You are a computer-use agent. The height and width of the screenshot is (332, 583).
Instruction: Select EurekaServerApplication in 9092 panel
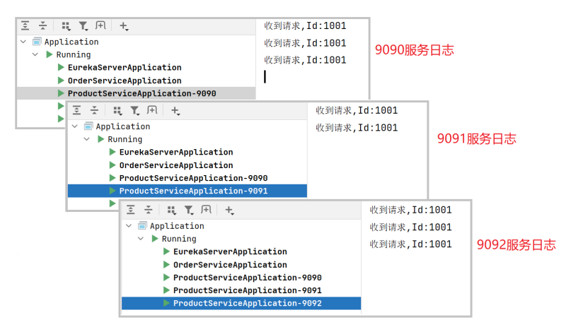click(x=230, y=251)
